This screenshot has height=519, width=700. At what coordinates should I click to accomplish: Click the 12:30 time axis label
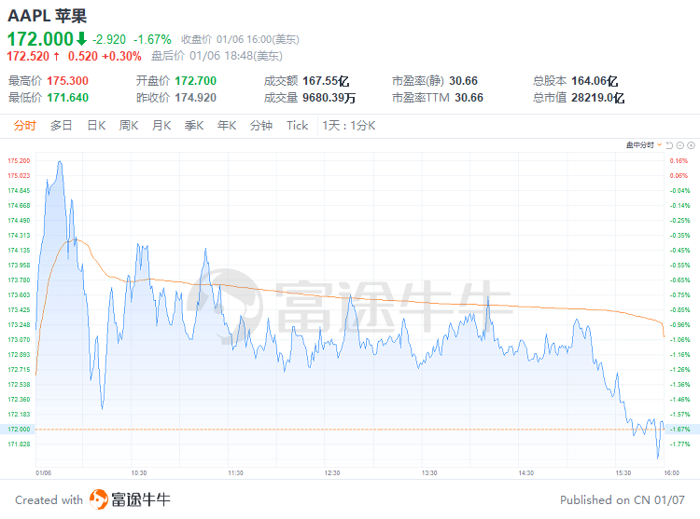(x=332, y=472)
